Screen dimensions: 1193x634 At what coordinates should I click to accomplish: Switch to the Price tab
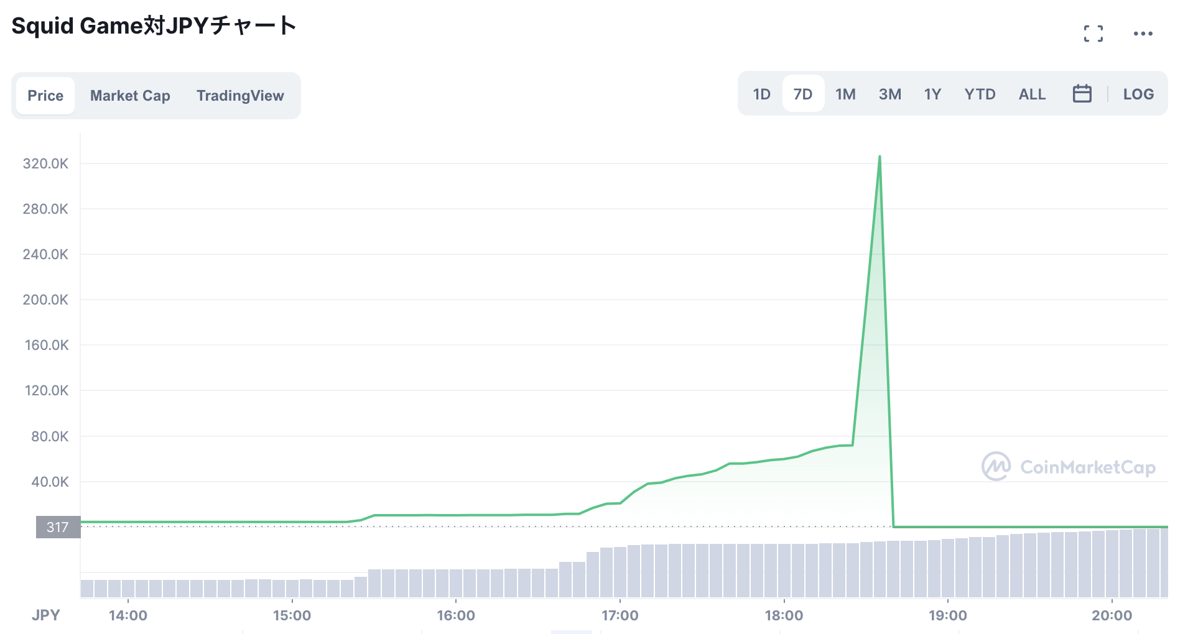pos(45,96)
